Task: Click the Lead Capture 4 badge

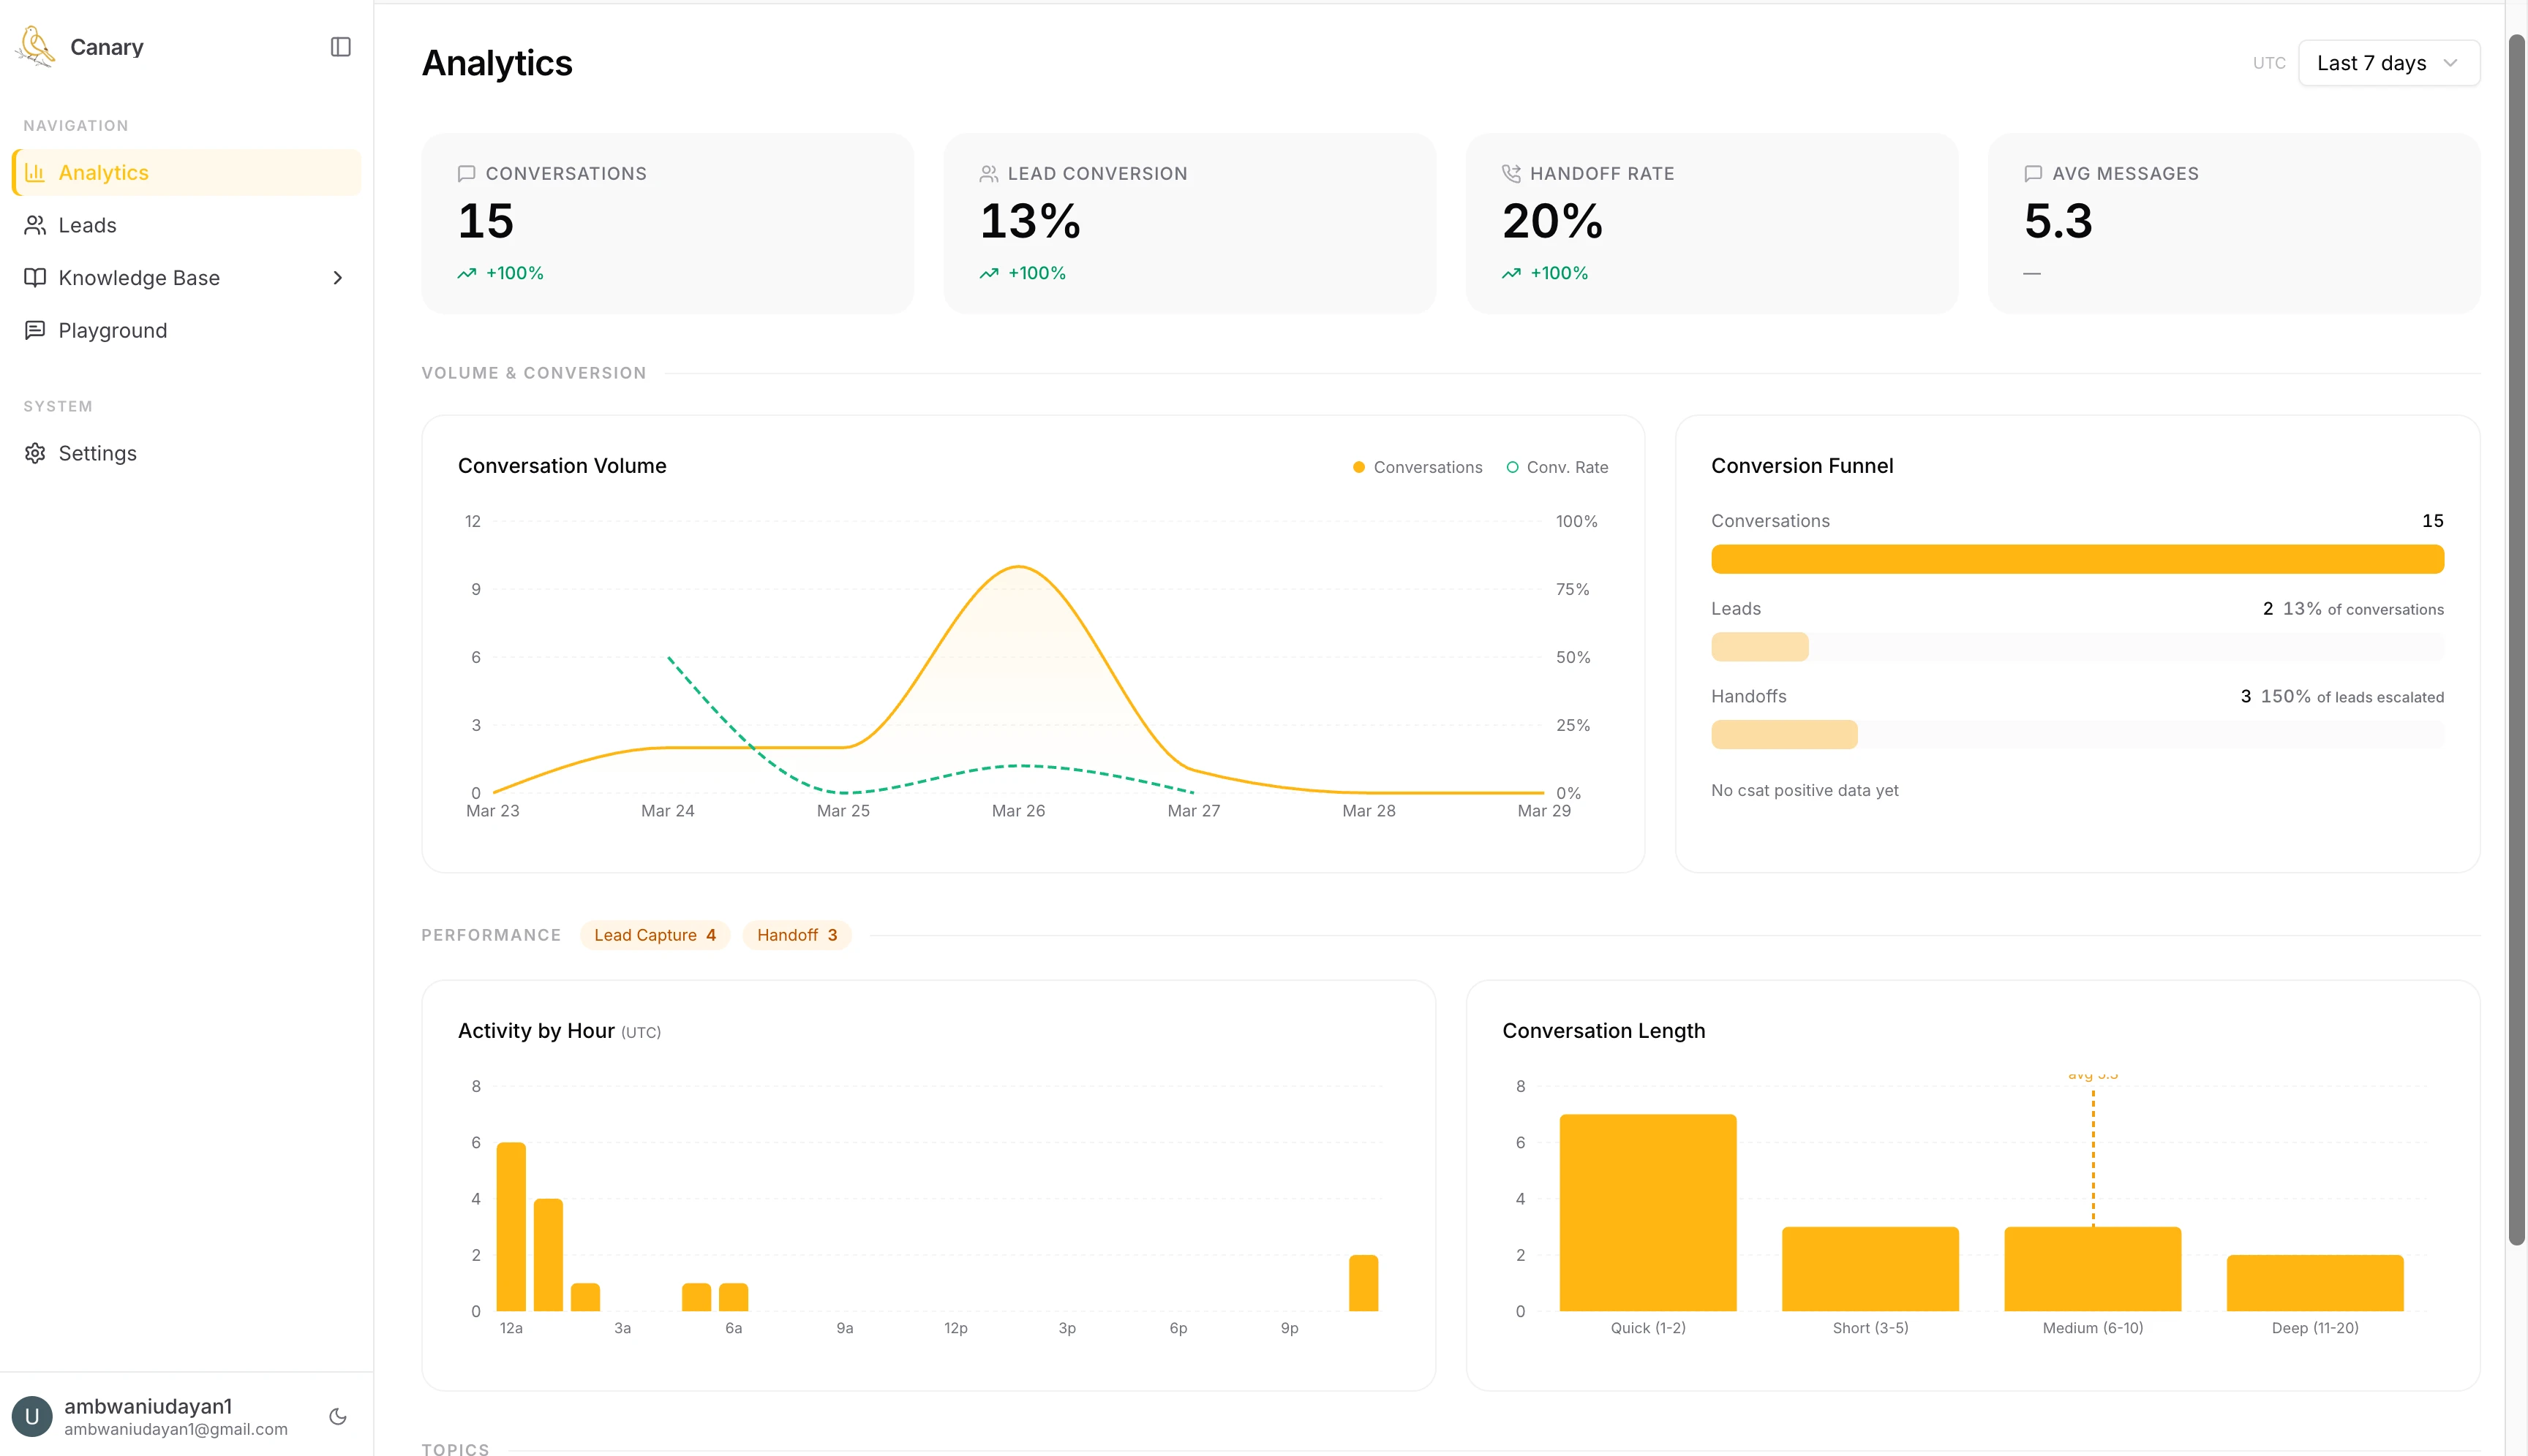Action: point(655,935)
